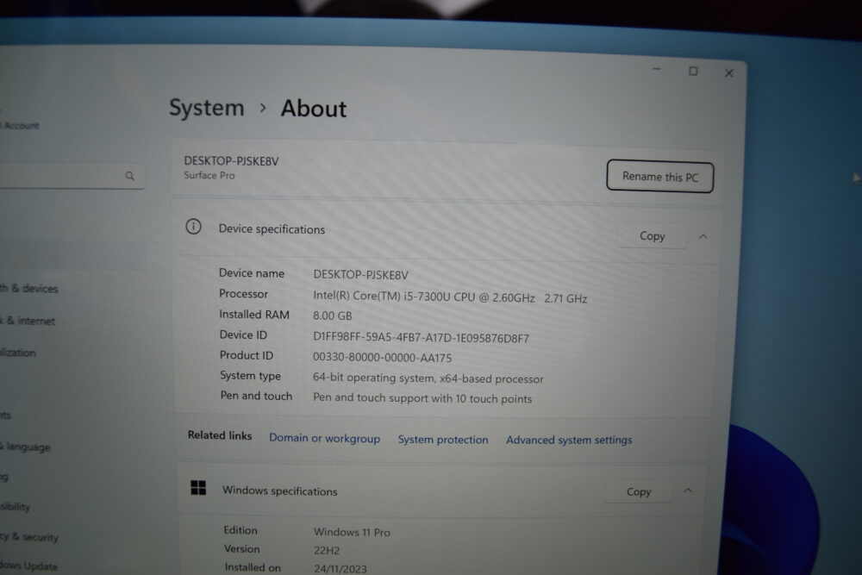Open Personalization sidebar item
The width and height of the screenshot is (862, 575).
pyautogui.click(x=17, y=353)
